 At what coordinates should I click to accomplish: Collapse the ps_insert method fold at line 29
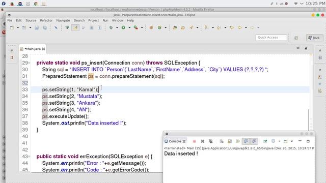click(29, 63)
